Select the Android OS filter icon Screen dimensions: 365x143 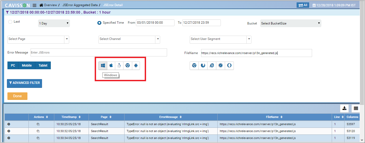click(x=136, y=66)
